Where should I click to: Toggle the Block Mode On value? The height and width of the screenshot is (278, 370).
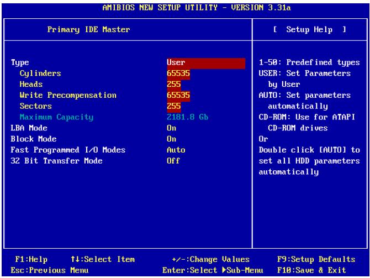click(172, 139)
